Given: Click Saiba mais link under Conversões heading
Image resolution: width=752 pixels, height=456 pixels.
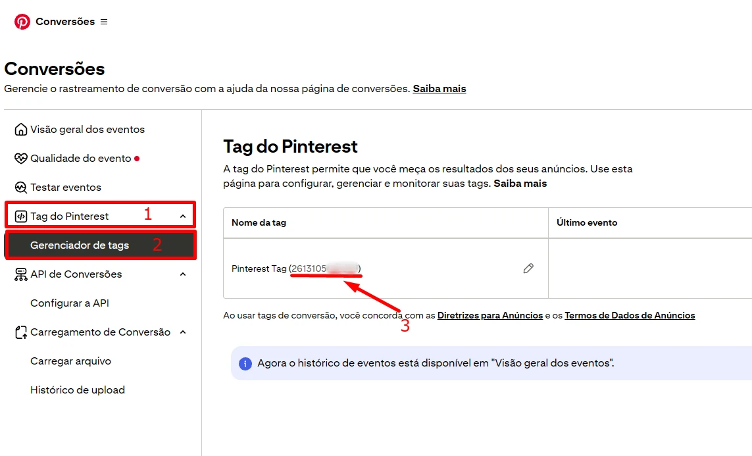Looking at the screenshot, I should pos(439,89).
